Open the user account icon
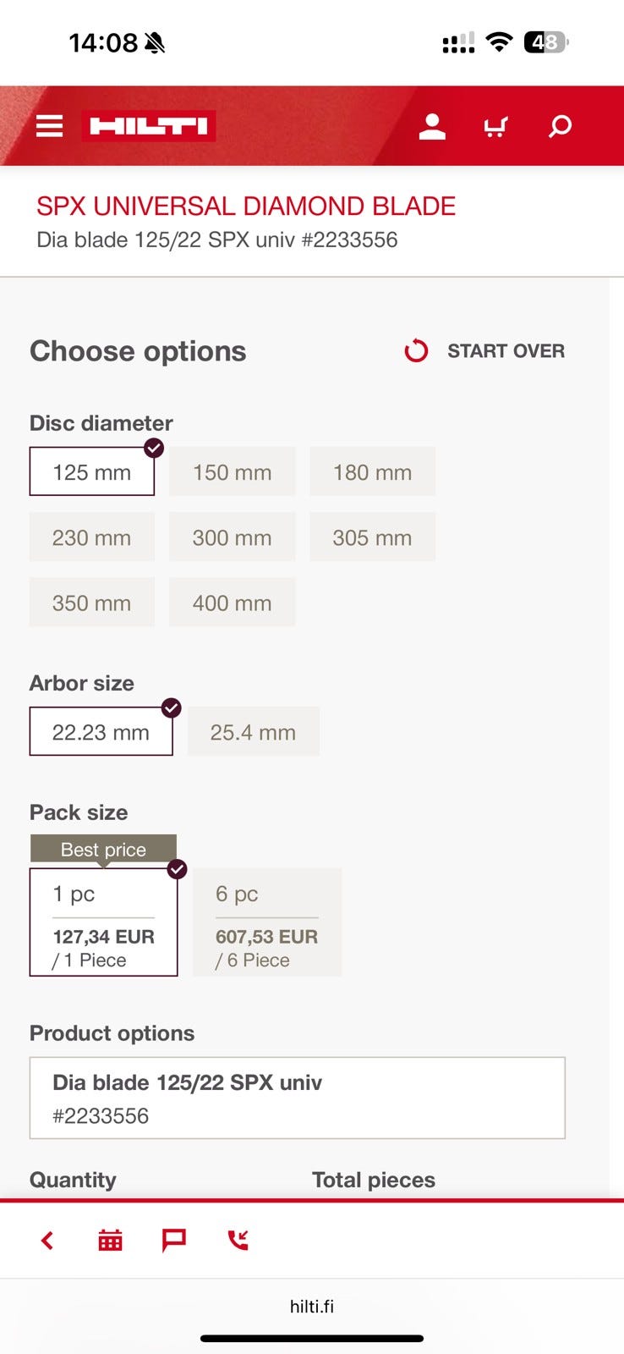This screenshot has height=1354, width=624. pos(432,127)
